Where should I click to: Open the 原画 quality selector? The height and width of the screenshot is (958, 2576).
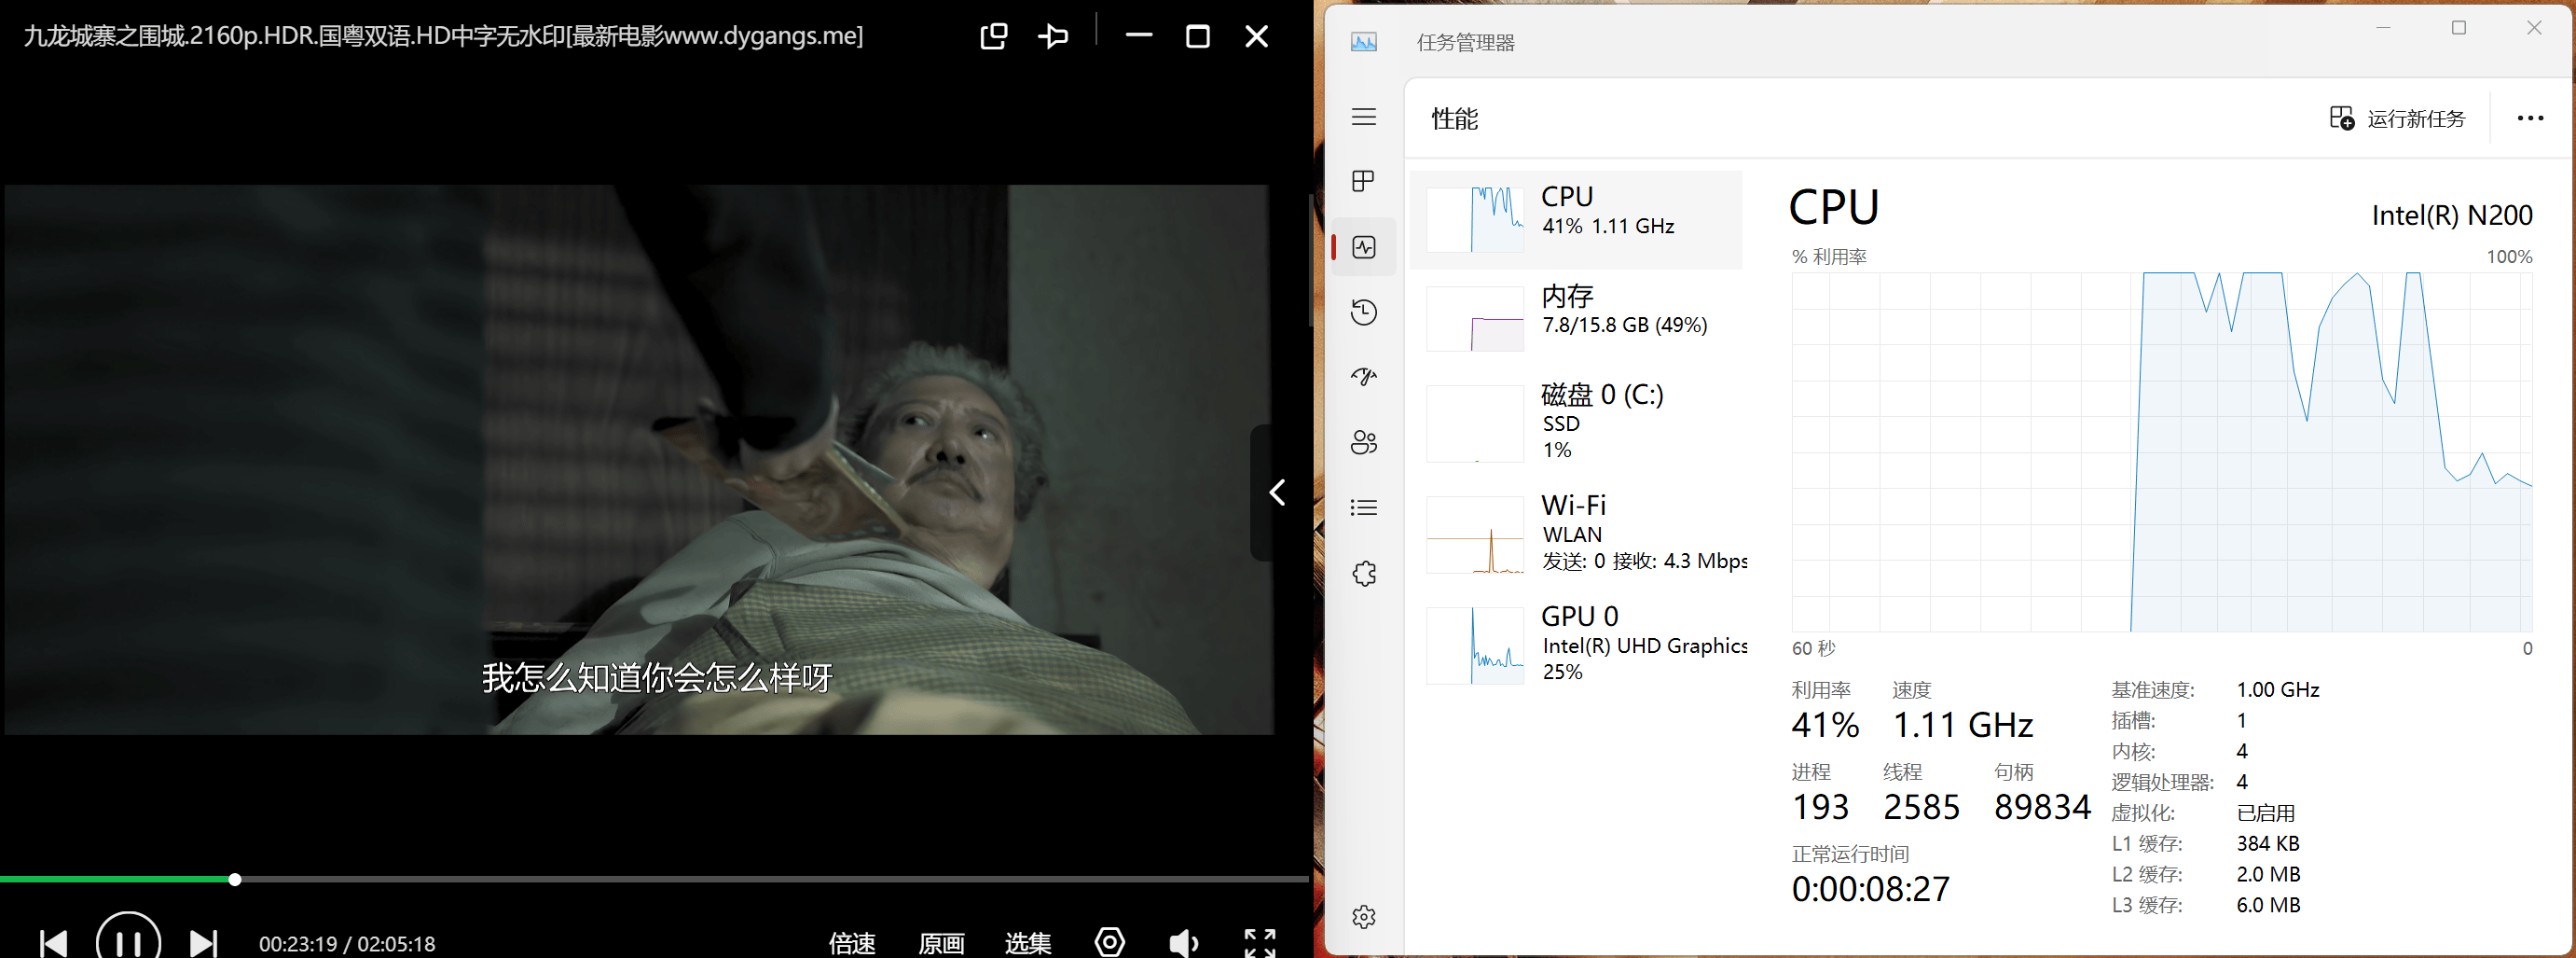point(941,943)
